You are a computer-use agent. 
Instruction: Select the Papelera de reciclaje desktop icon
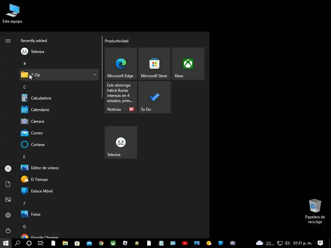coord(315,211)
